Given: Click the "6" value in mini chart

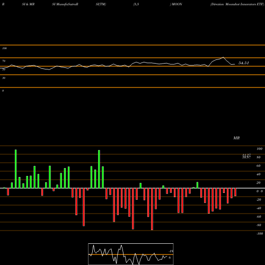Looking at the screenshot, I should [x=170, y=258].
